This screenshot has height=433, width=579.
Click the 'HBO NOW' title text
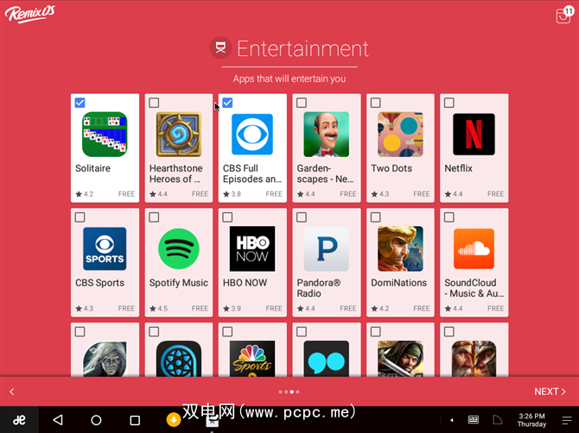[245, 283]
